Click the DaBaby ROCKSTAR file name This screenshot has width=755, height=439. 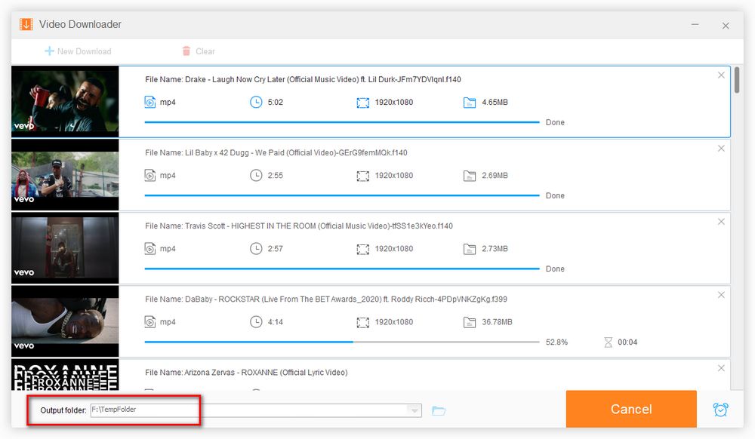(326, 299)
